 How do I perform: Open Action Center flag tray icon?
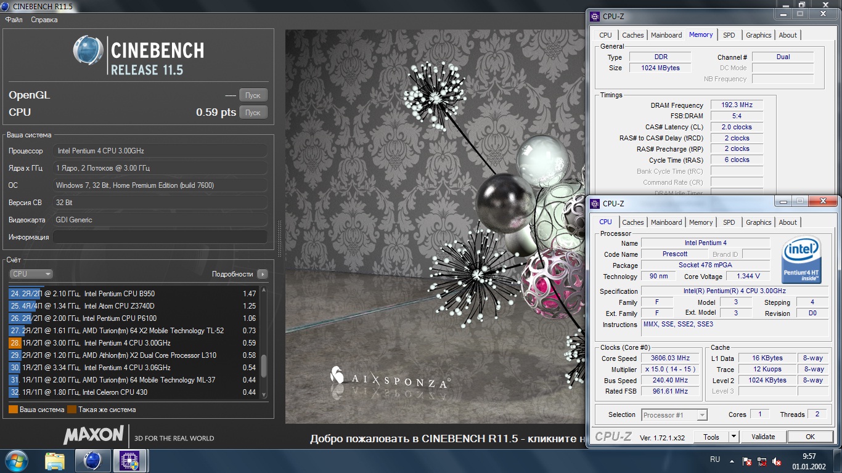[x=747, y=461]
